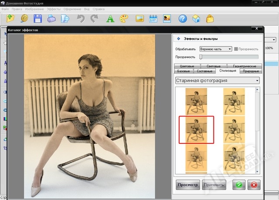This screenshot has width=279, height=200.
Task: Switch to the Базовые tab
Action: pos(184,71)
